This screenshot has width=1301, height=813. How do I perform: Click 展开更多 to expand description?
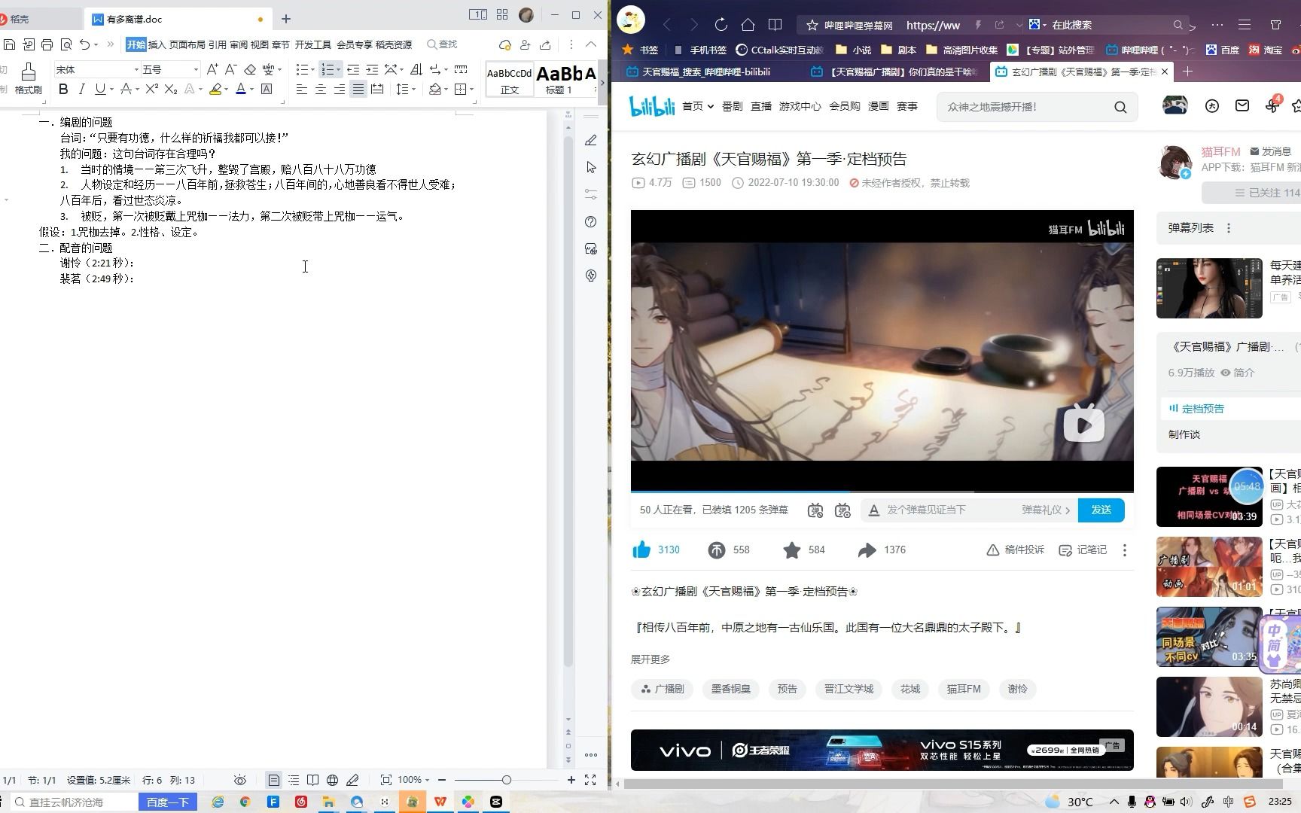coord(650,659)
